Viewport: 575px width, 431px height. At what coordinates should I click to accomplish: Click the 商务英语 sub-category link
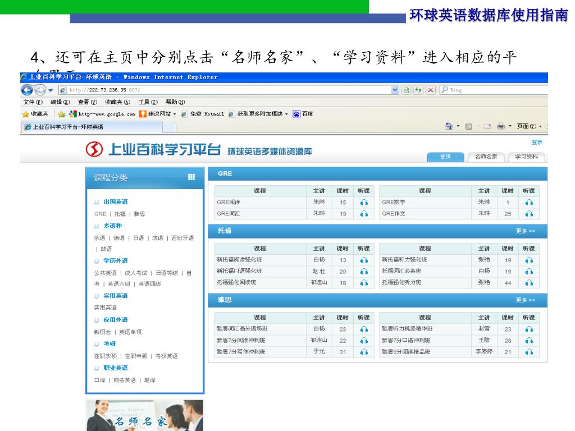point(125,380)
